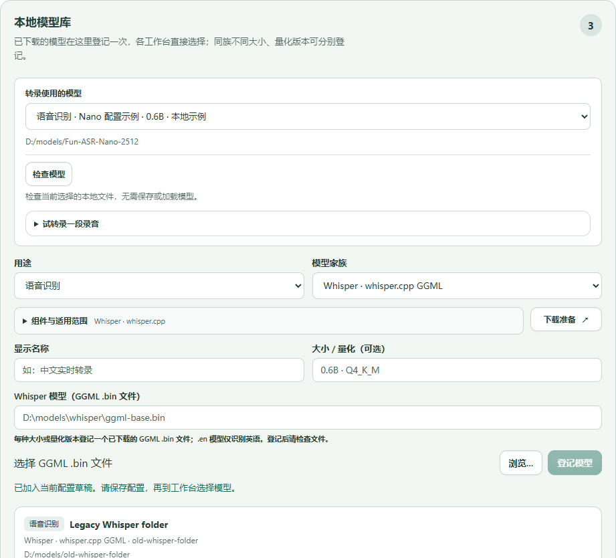Click the Legacy Whisper folder entry title
Image resolution: width=616 pixels, height=558 pixels.
118,525
